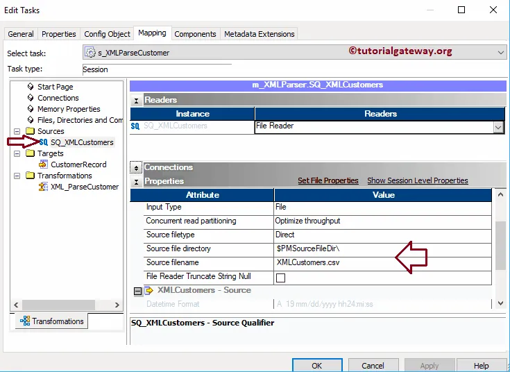
Task: Open Connections in the tree
Action: coord(58,98)
